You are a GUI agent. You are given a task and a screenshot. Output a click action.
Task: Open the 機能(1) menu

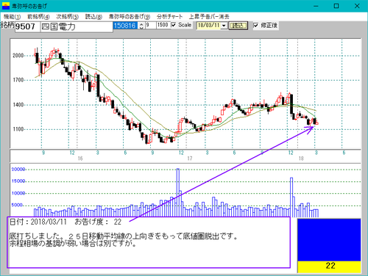coord(13,17)
